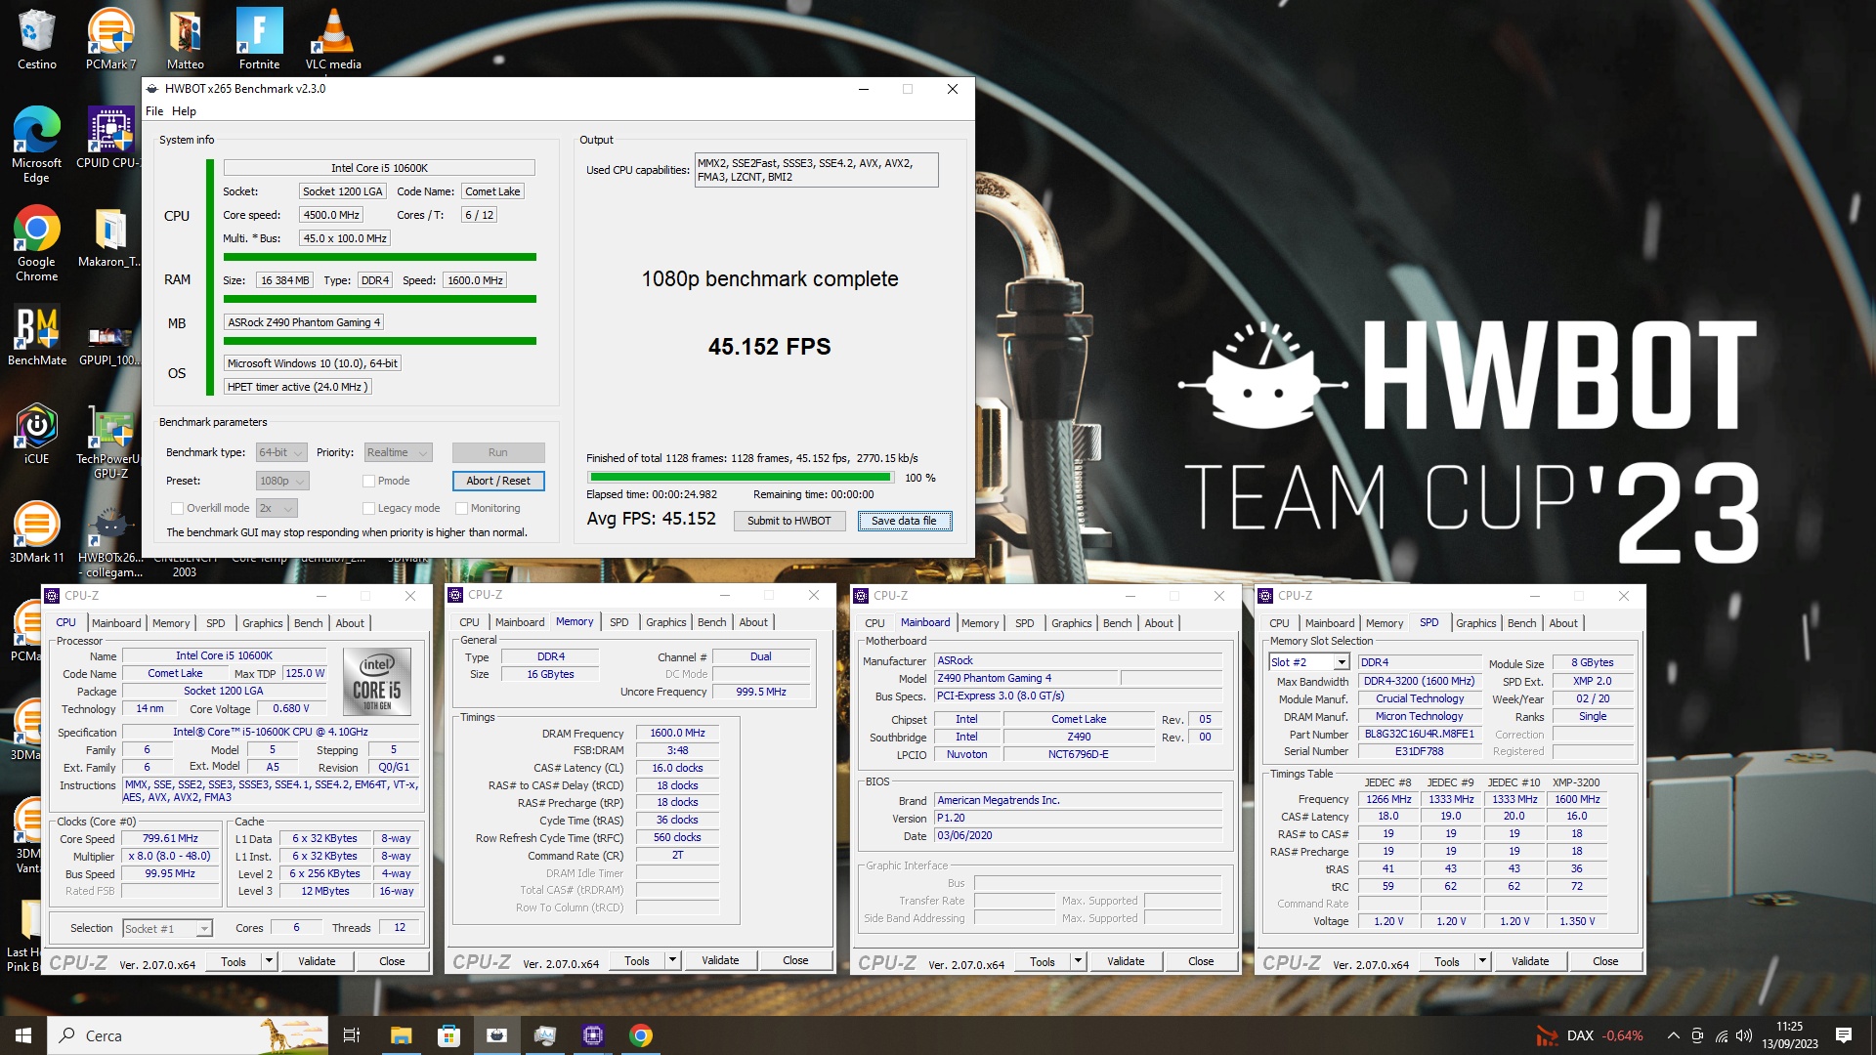The image size is (1876, 1055).
Task: Open the Help menu in HWBOT x265
Action: tap(184, 111)
